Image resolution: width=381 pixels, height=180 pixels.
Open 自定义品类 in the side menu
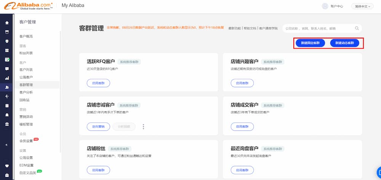28,173
